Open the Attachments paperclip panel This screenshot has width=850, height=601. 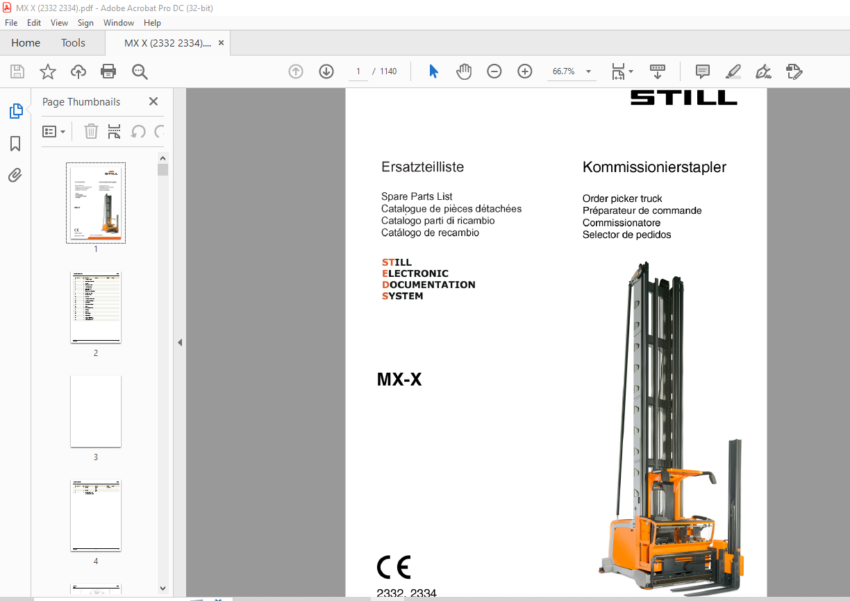point(15,175)
